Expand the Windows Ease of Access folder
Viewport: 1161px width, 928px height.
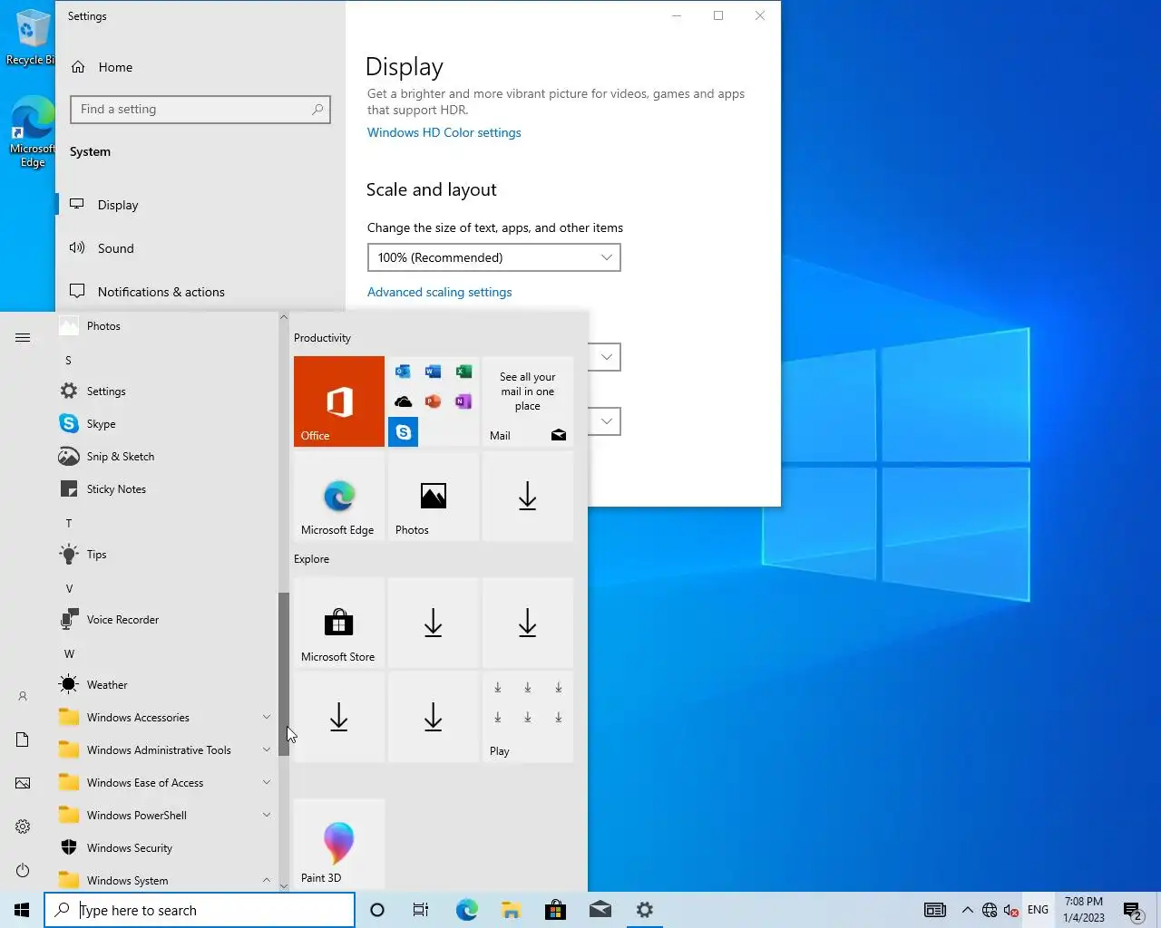click(x=166, y=783)
